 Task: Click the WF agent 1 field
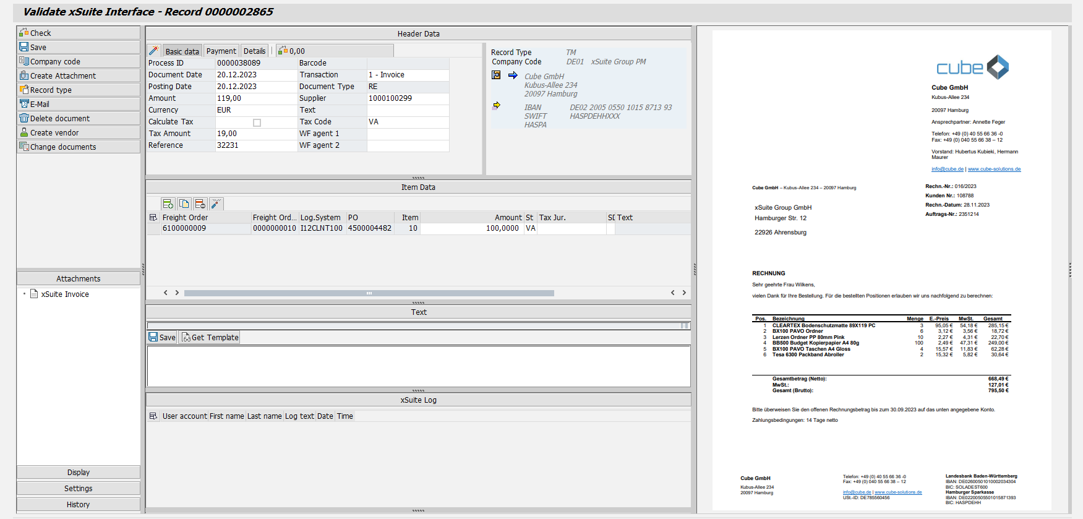point(408,134)
